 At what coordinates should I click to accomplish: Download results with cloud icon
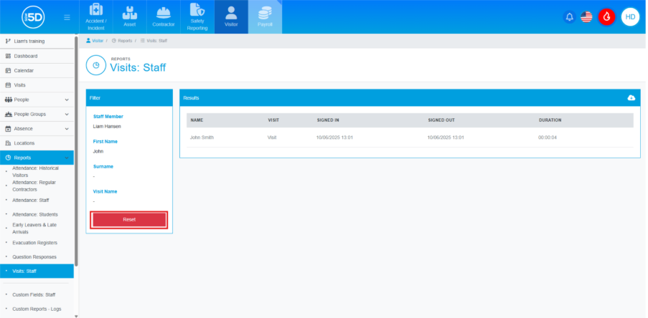coord(631,97)
